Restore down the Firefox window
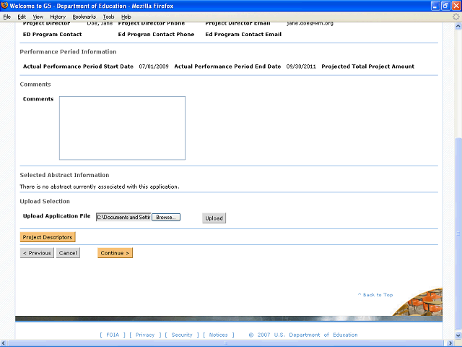This screenshot has width=462, height=347. (446, 6)
